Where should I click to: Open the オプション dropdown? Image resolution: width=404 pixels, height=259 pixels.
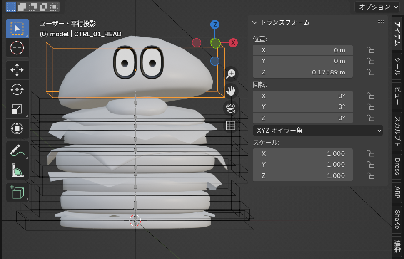point(378,7)
